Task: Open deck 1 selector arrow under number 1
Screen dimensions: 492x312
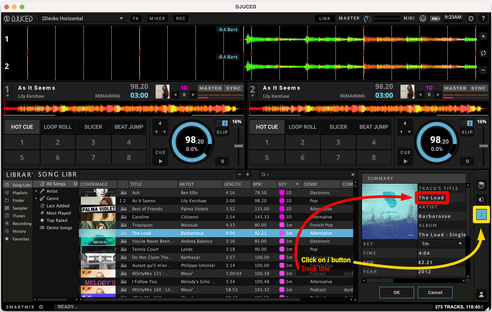Action: coord(7,96)
